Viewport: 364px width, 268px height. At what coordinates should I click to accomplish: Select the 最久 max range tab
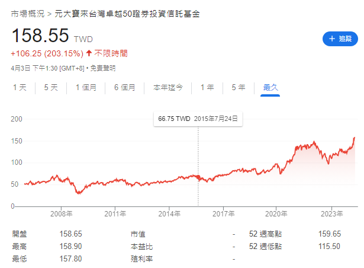click(270, 88)
